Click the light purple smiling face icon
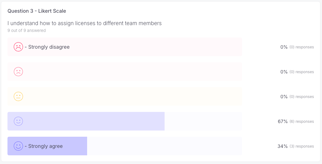The height and width of the screenshot is (164, 322). [x=18, y=121]
